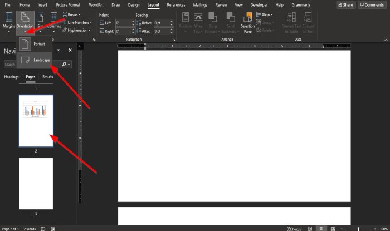Switch to the View tab

[x=239, y=4]
